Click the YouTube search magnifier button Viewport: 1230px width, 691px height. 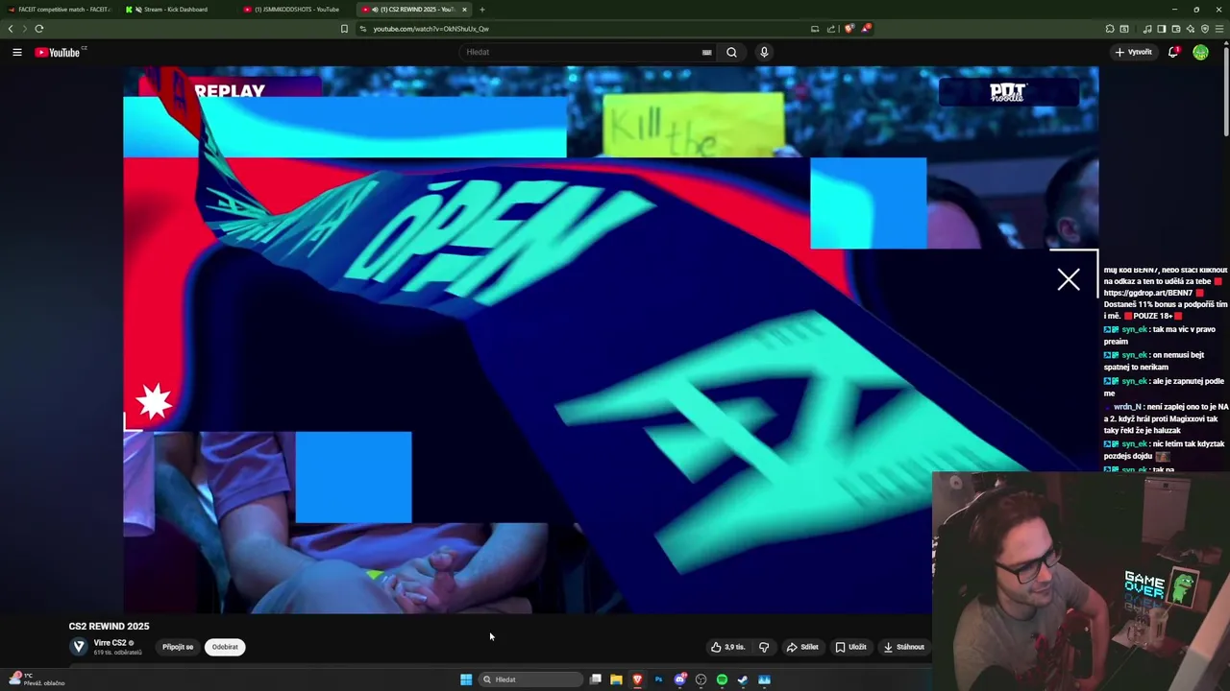pos(731,52)
